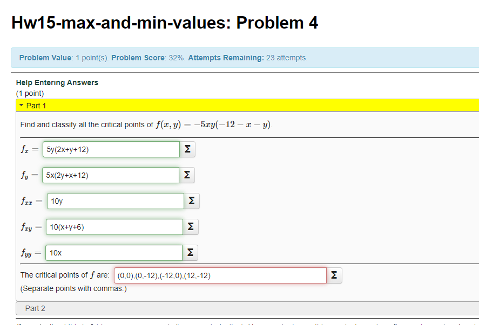Click the Hw15-max-and-min-values problem title
Viewport: 479px width, 325px height.
coord(164,23)
